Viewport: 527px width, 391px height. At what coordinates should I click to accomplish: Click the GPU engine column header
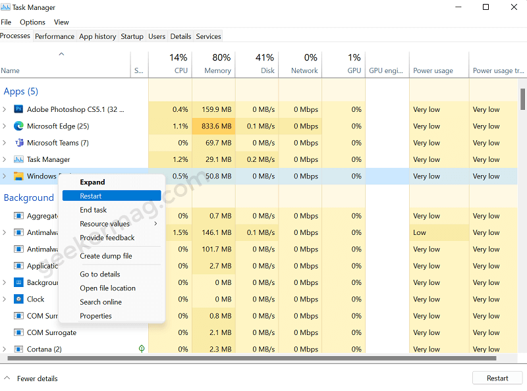click(x=387, y=64)
